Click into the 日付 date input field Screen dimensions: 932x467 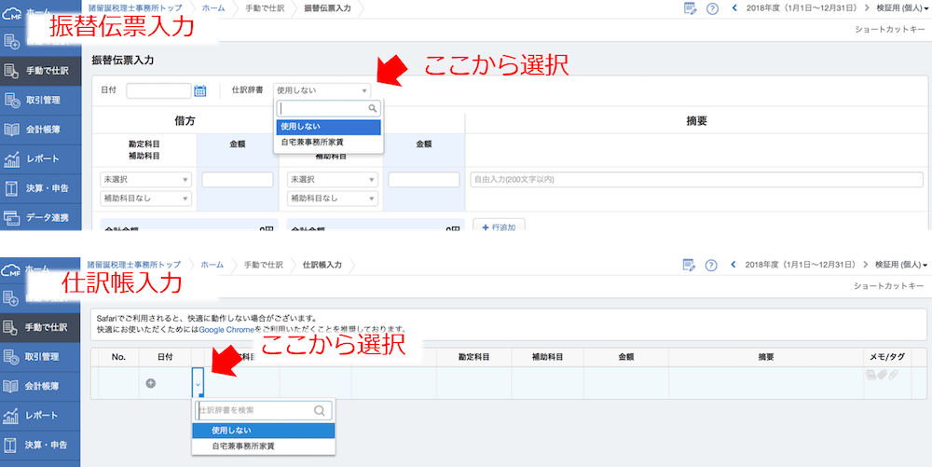pos(158,91)
